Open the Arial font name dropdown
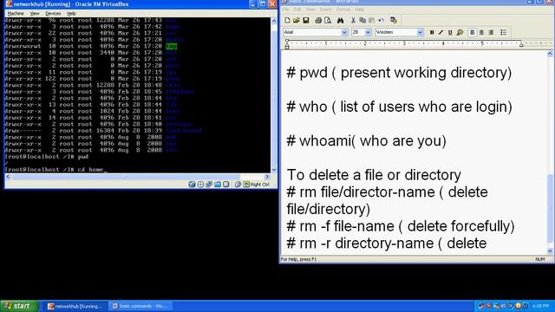 344,33
